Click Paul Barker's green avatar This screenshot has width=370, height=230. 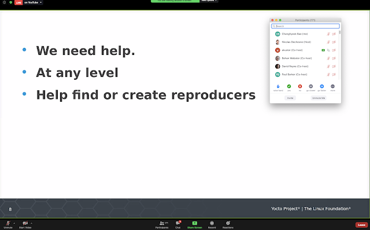click(277, 75)
